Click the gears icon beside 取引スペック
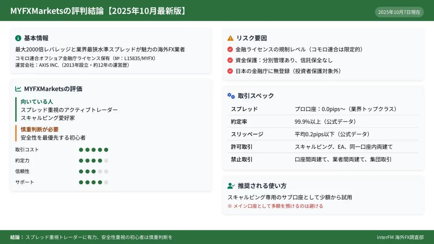The image size is (434, 244). [x=231, y=96]
